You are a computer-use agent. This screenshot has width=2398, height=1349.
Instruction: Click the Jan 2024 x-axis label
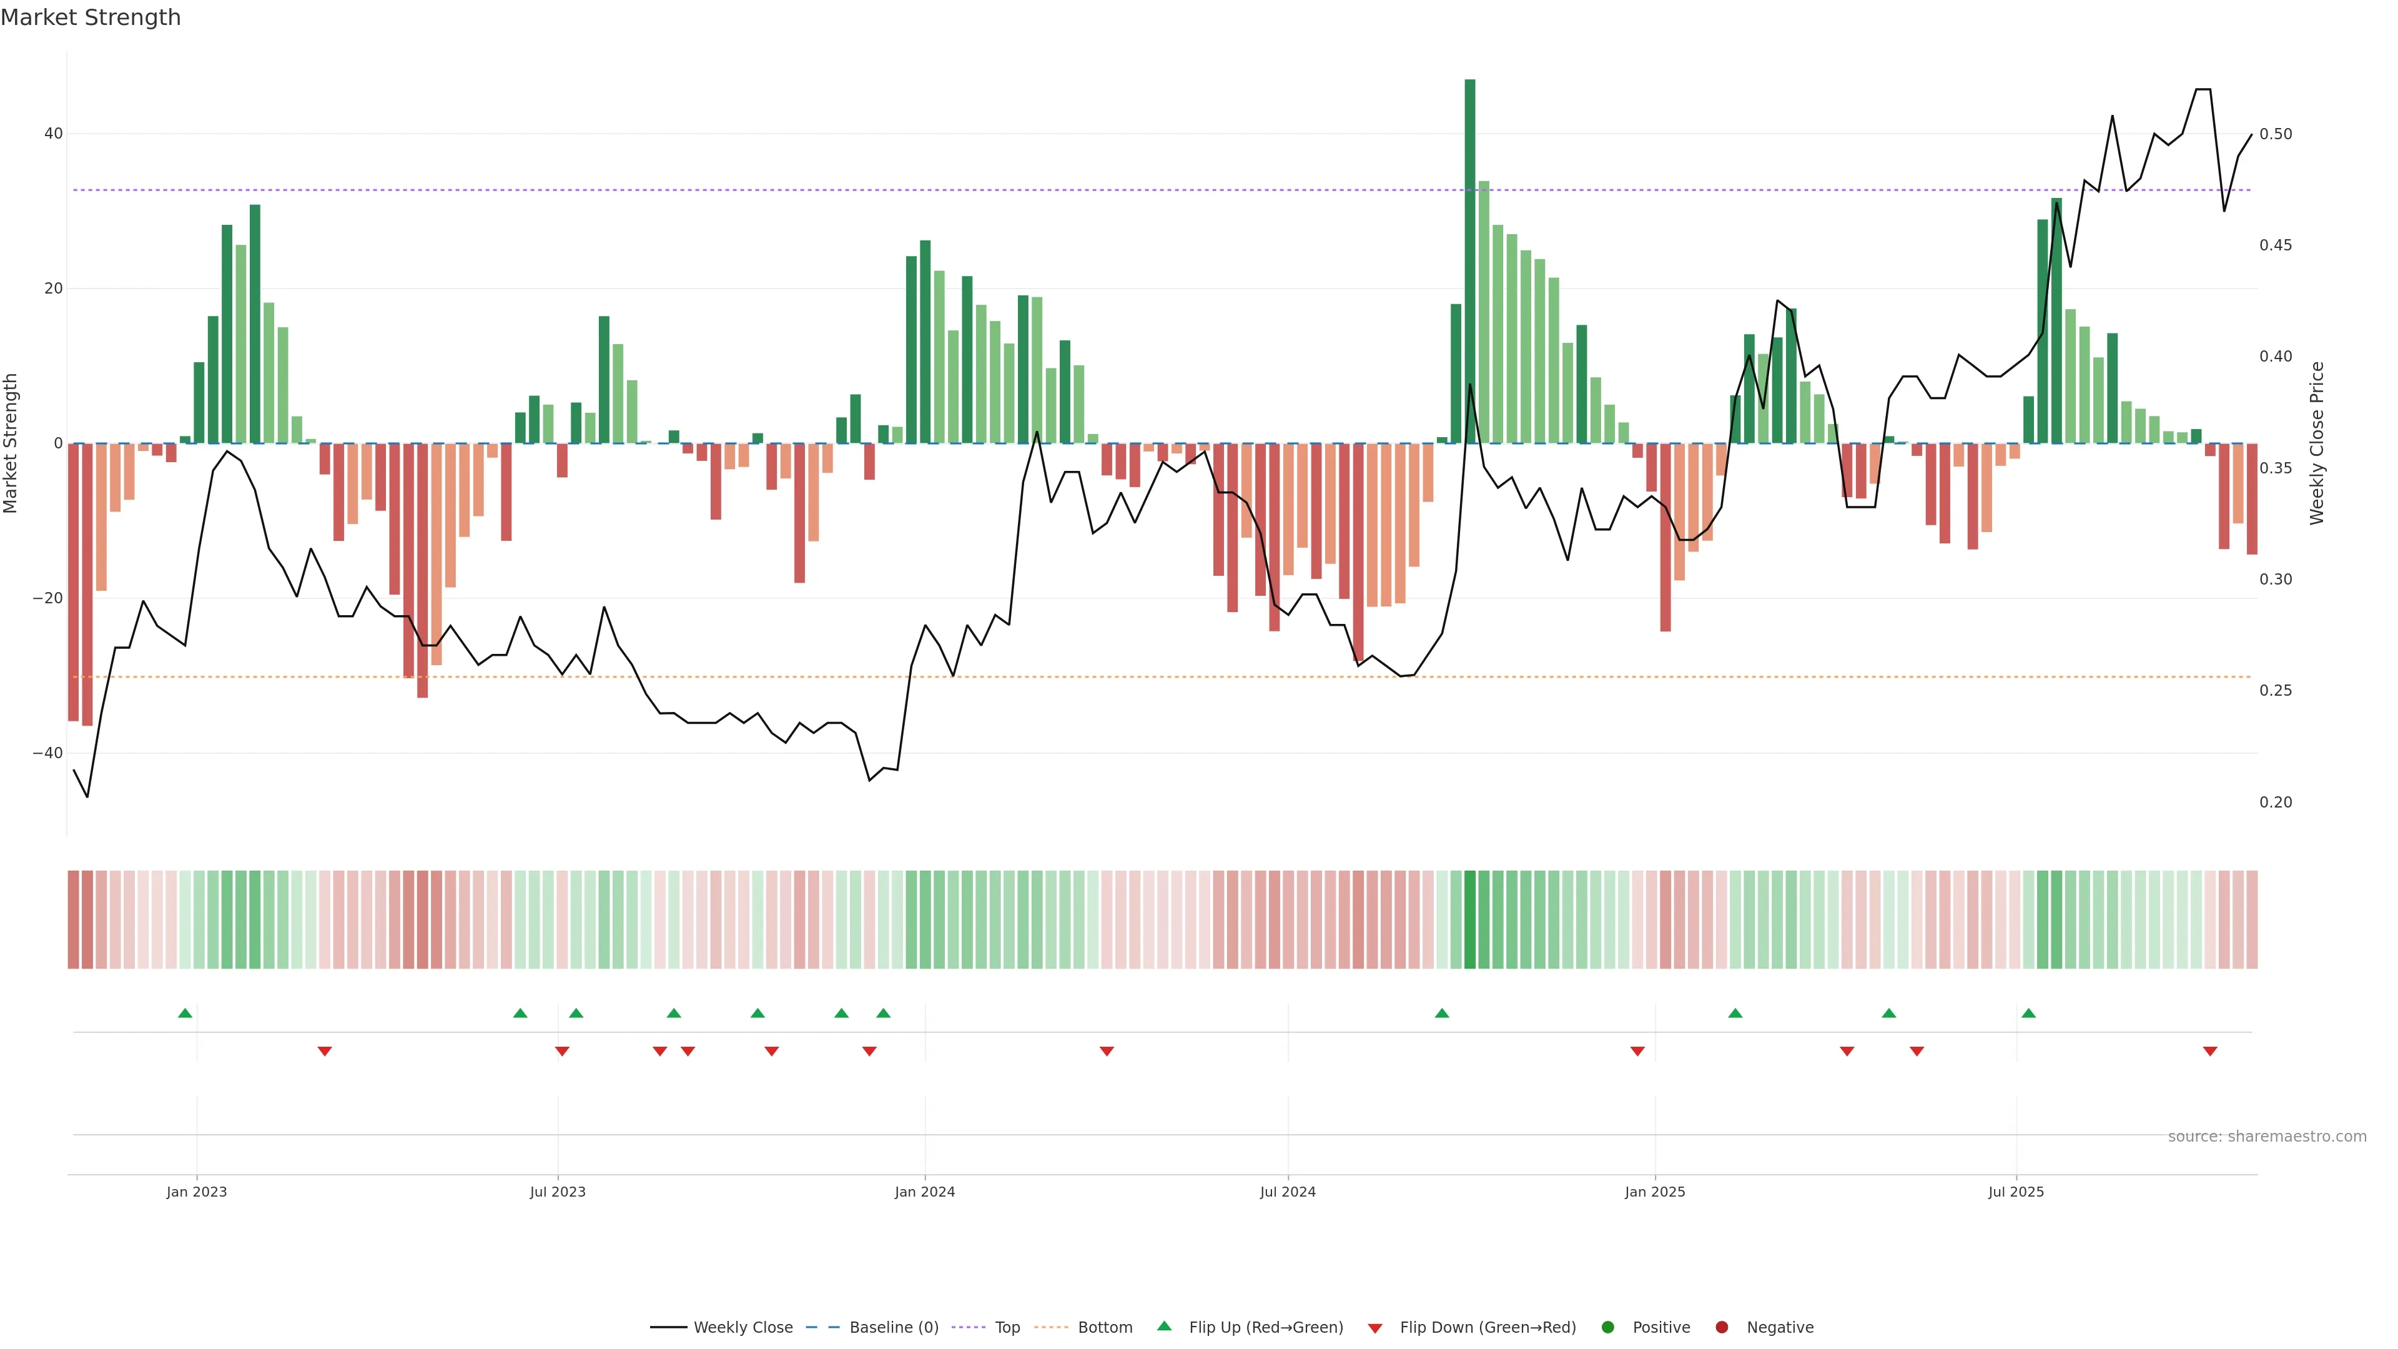click(x=924, y=1192)
